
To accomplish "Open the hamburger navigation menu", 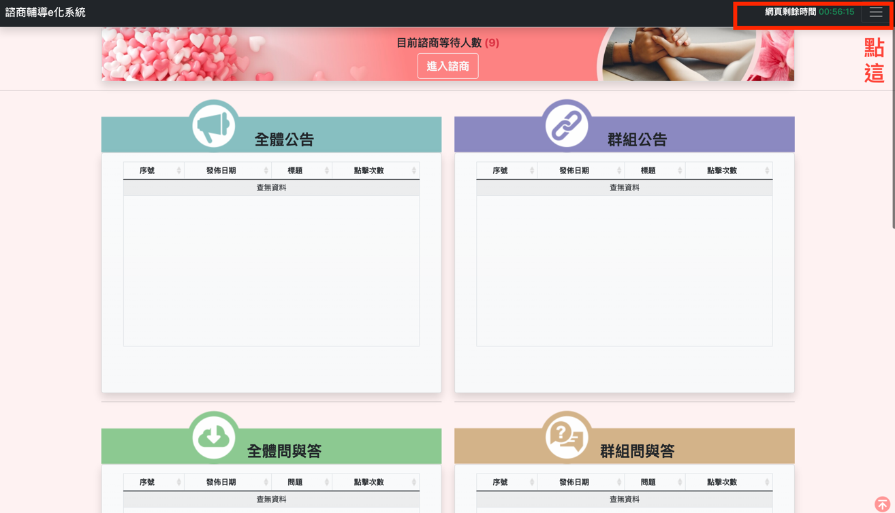I will coord(875,12).
